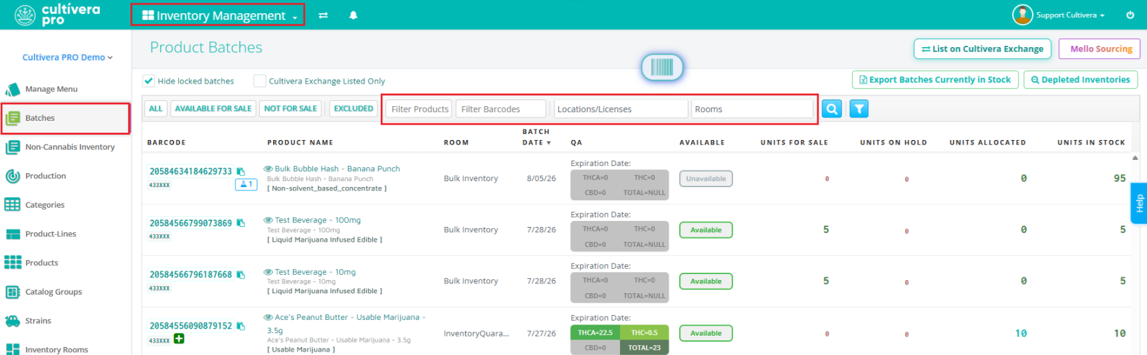Toggle eye icon for Test Beverage - 10mg
Viewport: 1147px width, 355px height.
pyautogui.click(x=268, y=272)
